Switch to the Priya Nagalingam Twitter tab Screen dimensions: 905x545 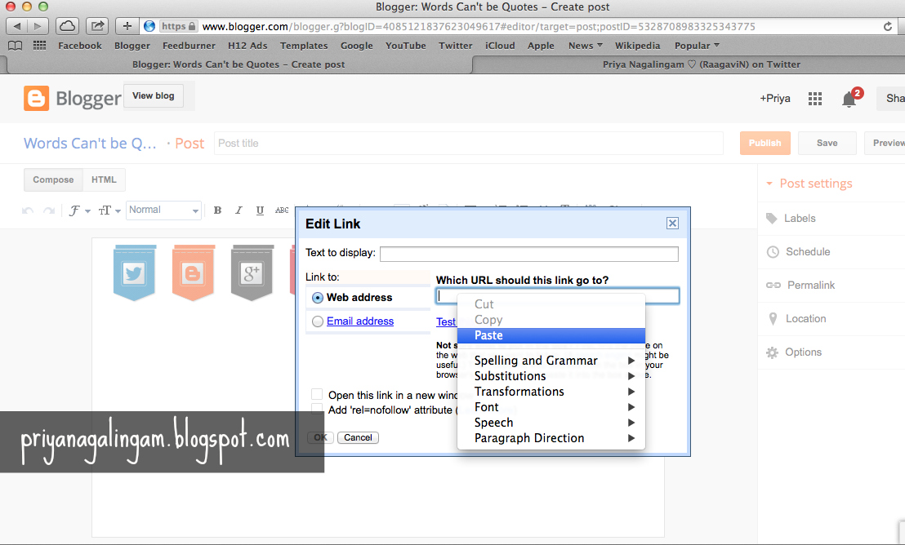click(x=702, y=64)
